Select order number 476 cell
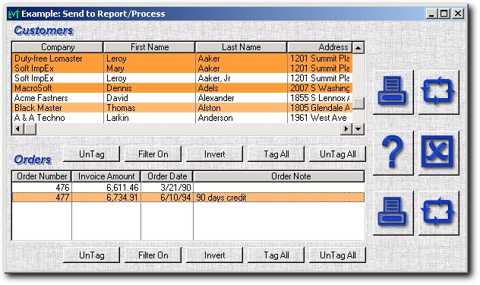 click(x=42, y=187)
